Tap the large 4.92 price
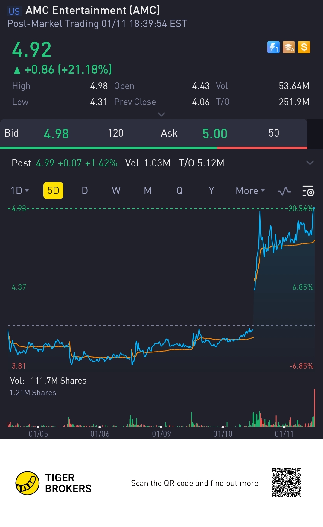 (32, 50)
